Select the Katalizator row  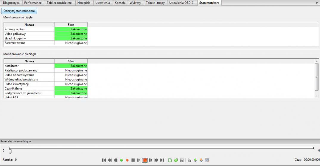click(x=46, y=66)
